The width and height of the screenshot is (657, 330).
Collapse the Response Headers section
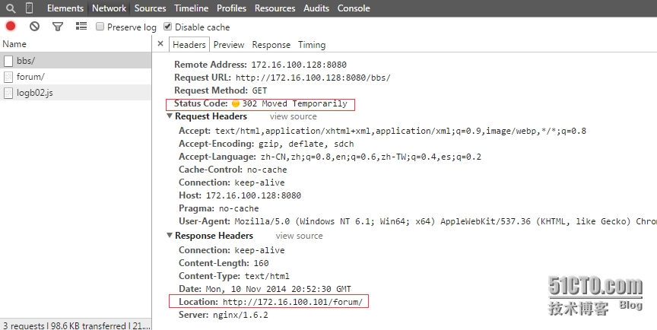click(170, 236)
